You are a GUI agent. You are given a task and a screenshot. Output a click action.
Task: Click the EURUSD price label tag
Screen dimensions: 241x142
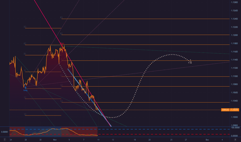pyautogui.click(x=230, y=110)
